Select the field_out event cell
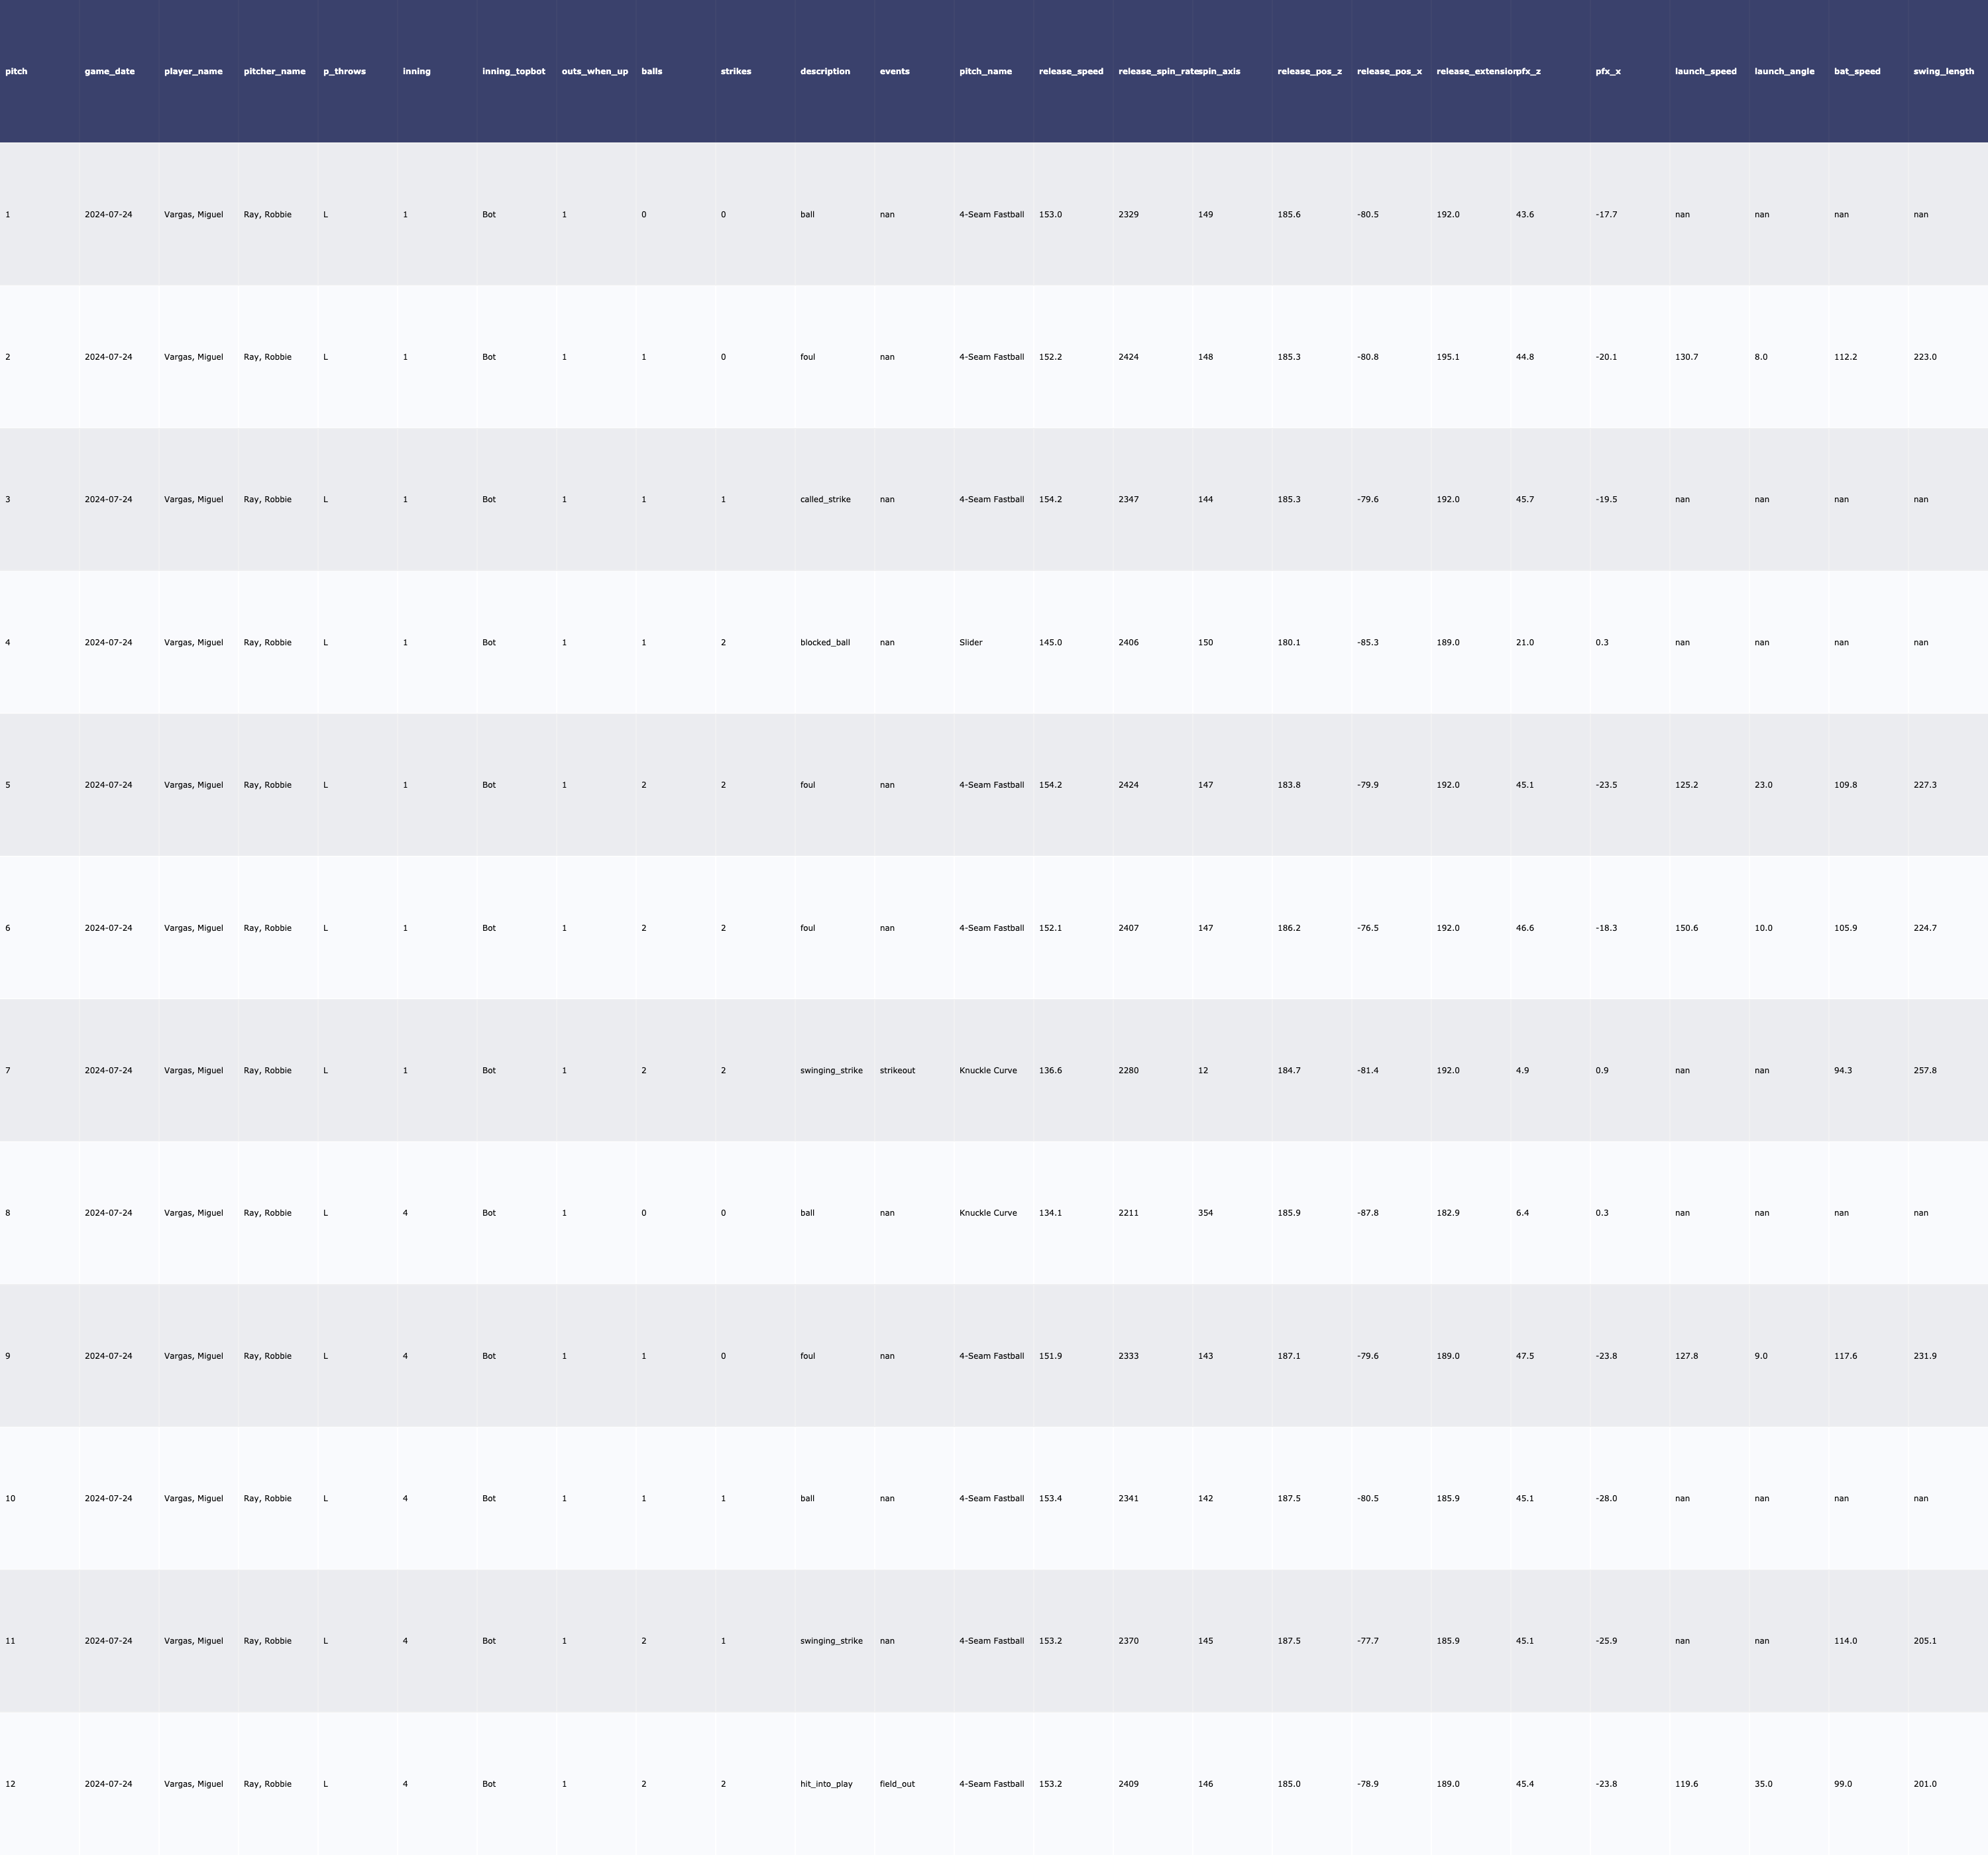The width and height of the screenshot is (1988, 1855). 897,1784
